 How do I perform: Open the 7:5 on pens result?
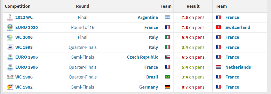[x=193, y=17]
